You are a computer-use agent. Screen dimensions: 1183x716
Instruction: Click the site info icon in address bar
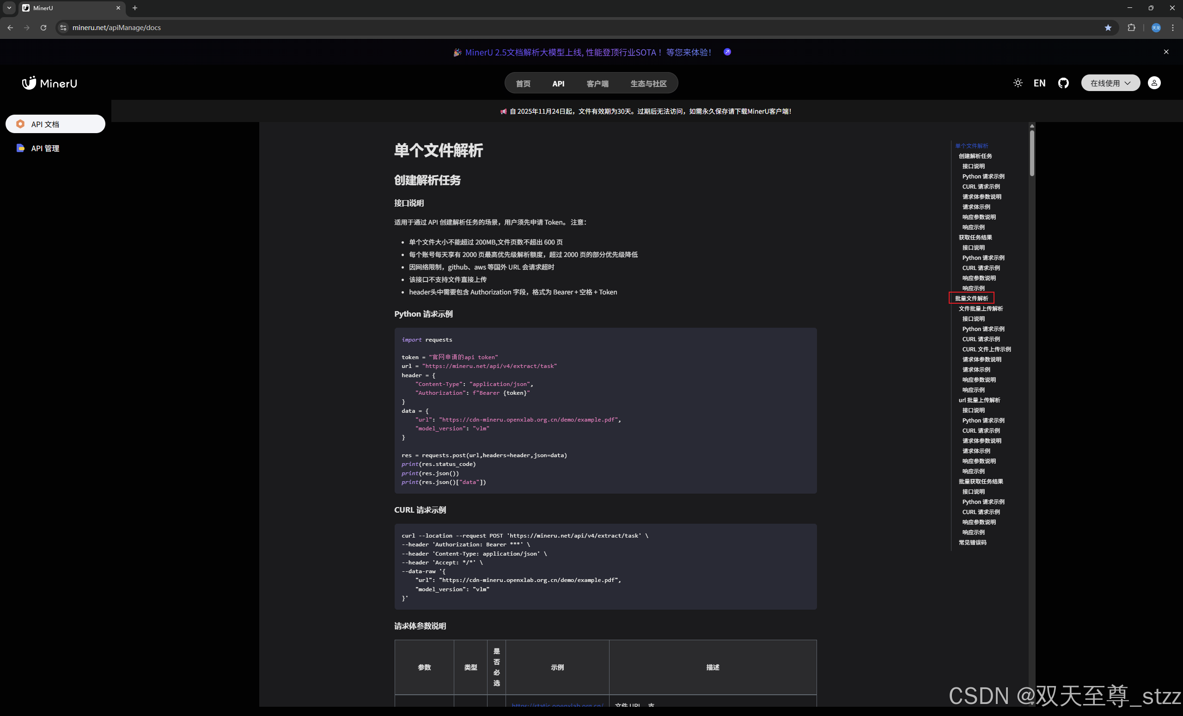point(63,28)
